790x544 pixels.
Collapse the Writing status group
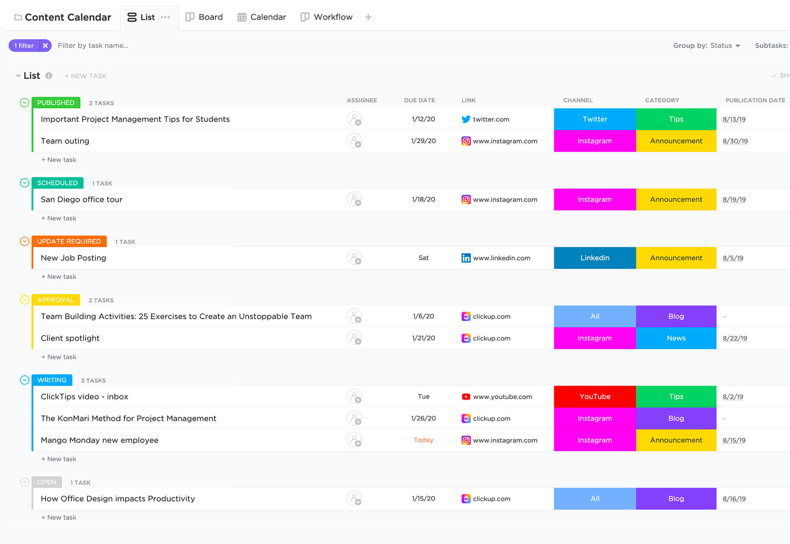point(25,380)
